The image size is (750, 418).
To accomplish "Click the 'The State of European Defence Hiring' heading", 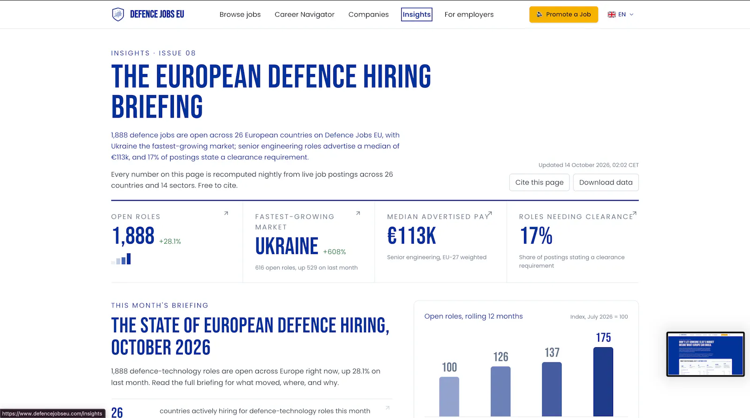I will tap(250, 336).
